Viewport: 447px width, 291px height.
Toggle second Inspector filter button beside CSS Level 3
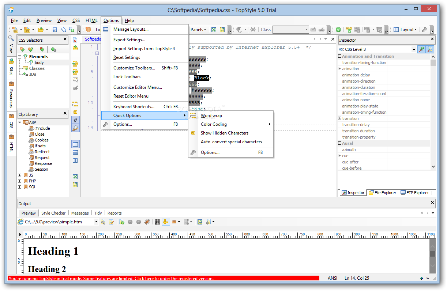click(430, 49)
